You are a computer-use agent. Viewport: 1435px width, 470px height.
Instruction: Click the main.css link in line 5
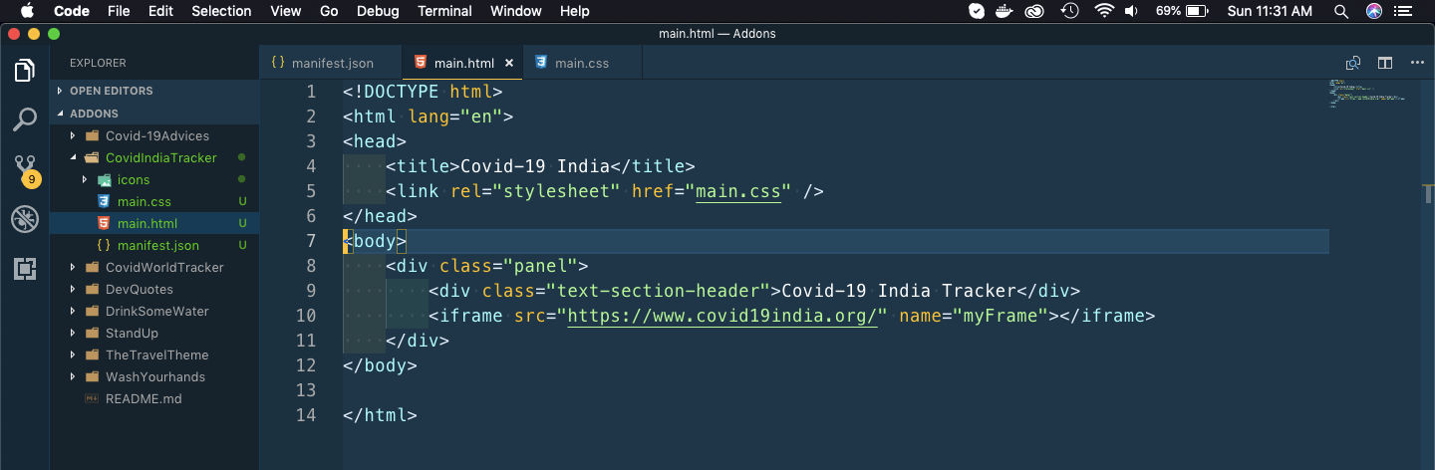(x=738, y=191)
